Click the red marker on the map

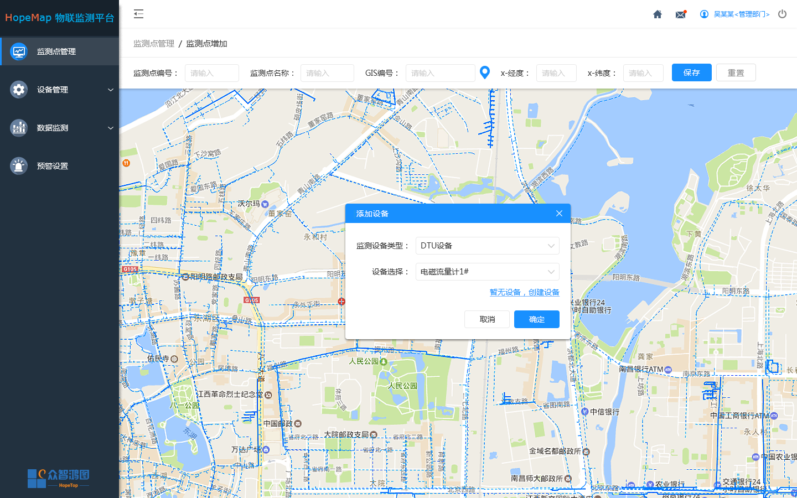point(341,302)
